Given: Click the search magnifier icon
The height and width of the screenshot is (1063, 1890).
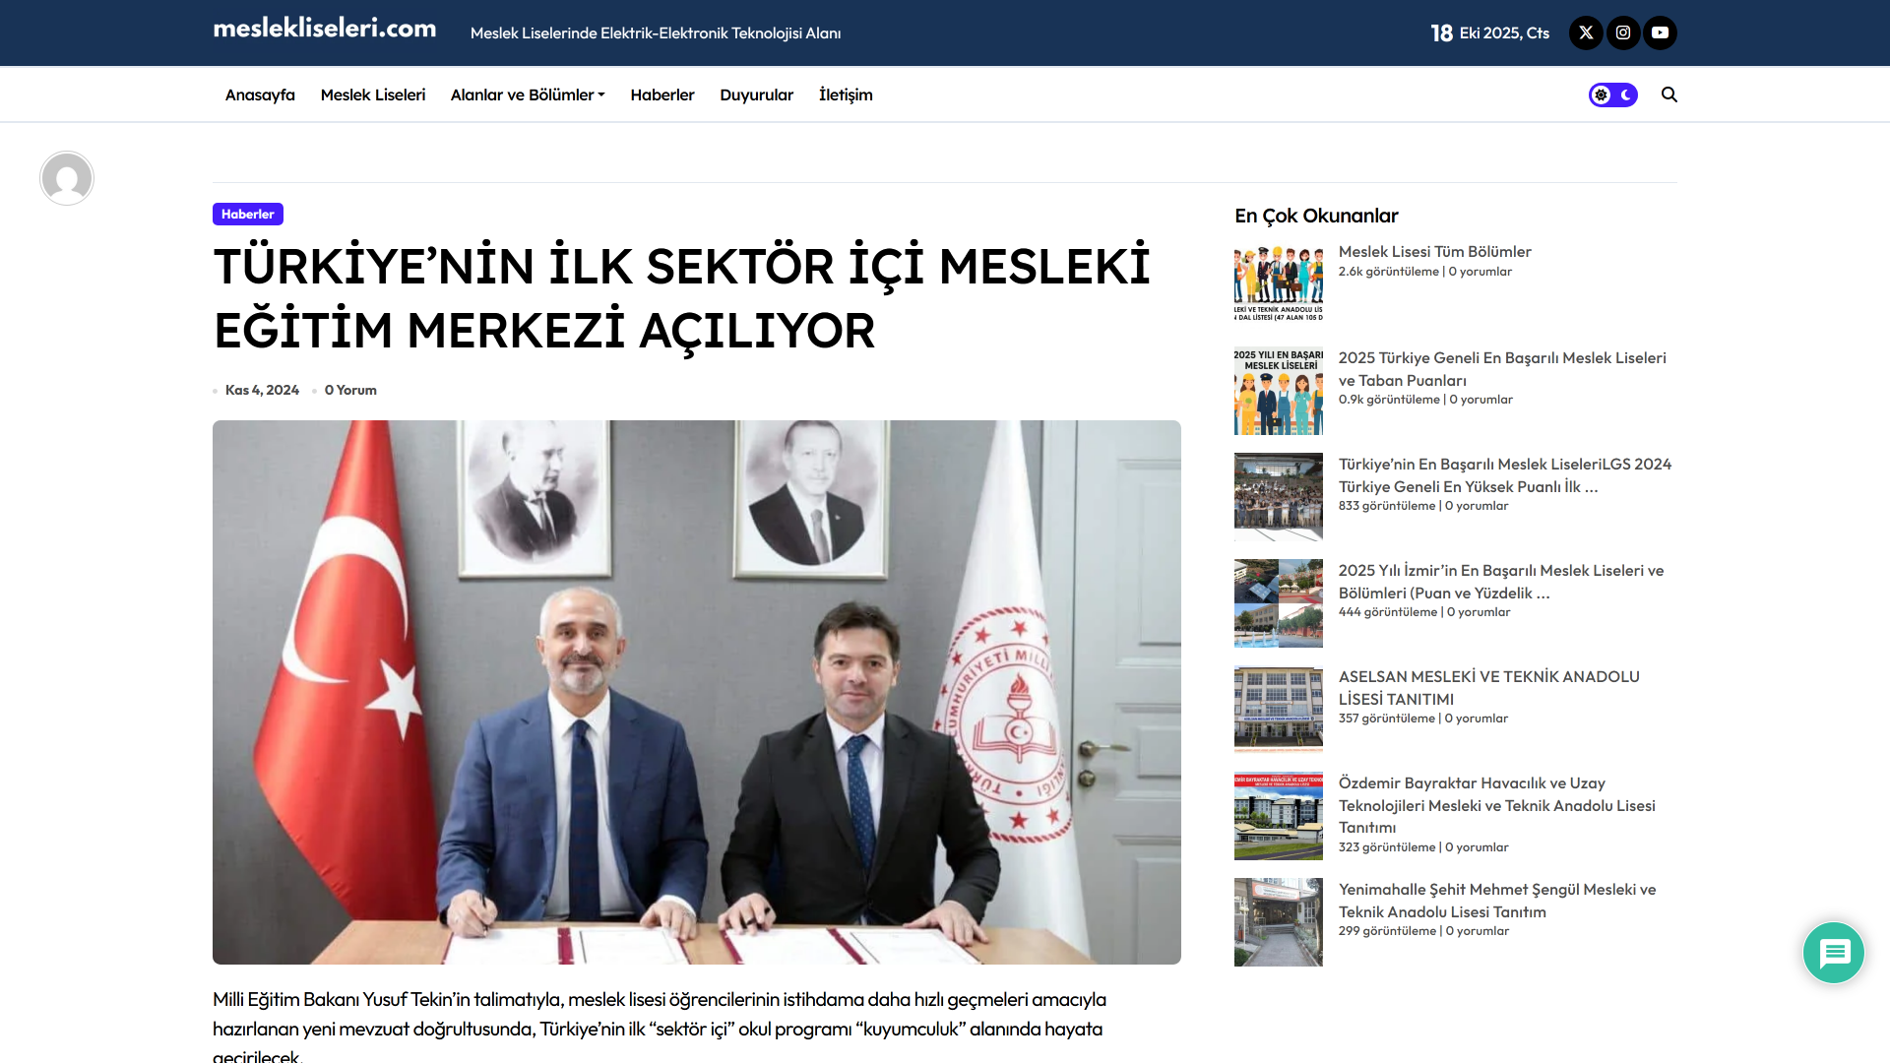Looking at the screenshot, I should click(1669, 94).
